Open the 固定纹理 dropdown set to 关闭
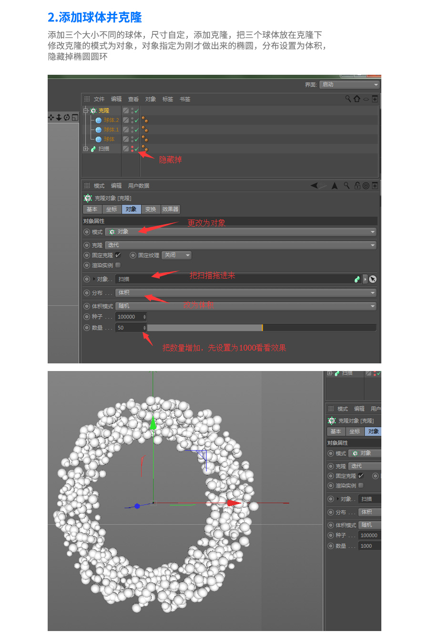This screenshot has height=642, width=429. tap(177, 255)
